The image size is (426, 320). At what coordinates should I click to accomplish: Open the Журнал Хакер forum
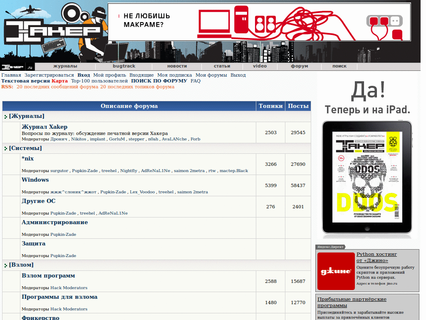[x=44, y=127]
